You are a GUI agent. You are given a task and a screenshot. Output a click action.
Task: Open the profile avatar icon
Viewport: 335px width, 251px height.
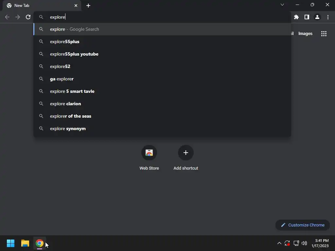317,17
